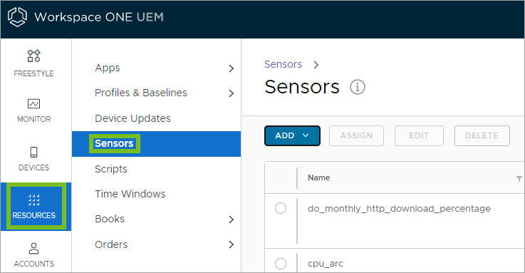This screenshot has height=273, width=525.
Task: Open the Freestyle section icon
Action: point(33,56)
